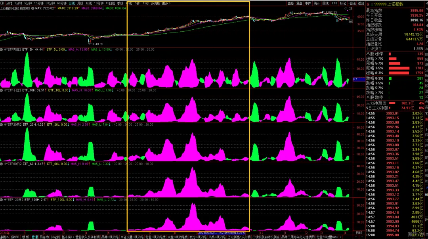The width and height of the screenshot is (428, 239).
Task: Select the 指标A tab at bottom
Action: (x=5, y=237)
